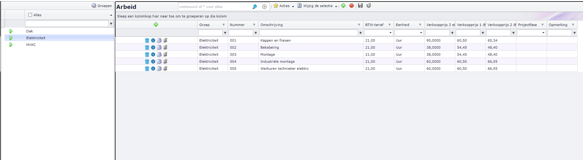Open BTW-tarief filter dropdown
Image resolution: width=583 pixels, height=160 pixels.
[390, 33]
